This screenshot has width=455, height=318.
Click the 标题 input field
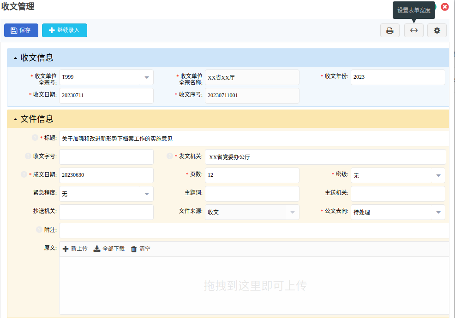254,139
